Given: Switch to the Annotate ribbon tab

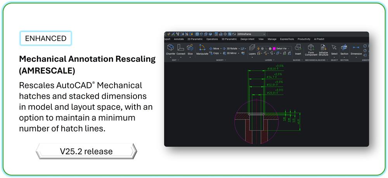Looking at the screenshot, I should tap(179, 39).
